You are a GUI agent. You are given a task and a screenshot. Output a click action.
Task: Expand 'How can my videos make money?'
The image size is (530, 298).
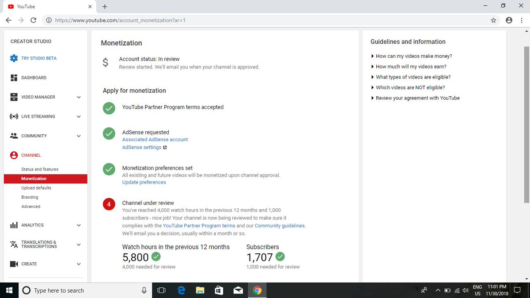[x=412, y=56]
